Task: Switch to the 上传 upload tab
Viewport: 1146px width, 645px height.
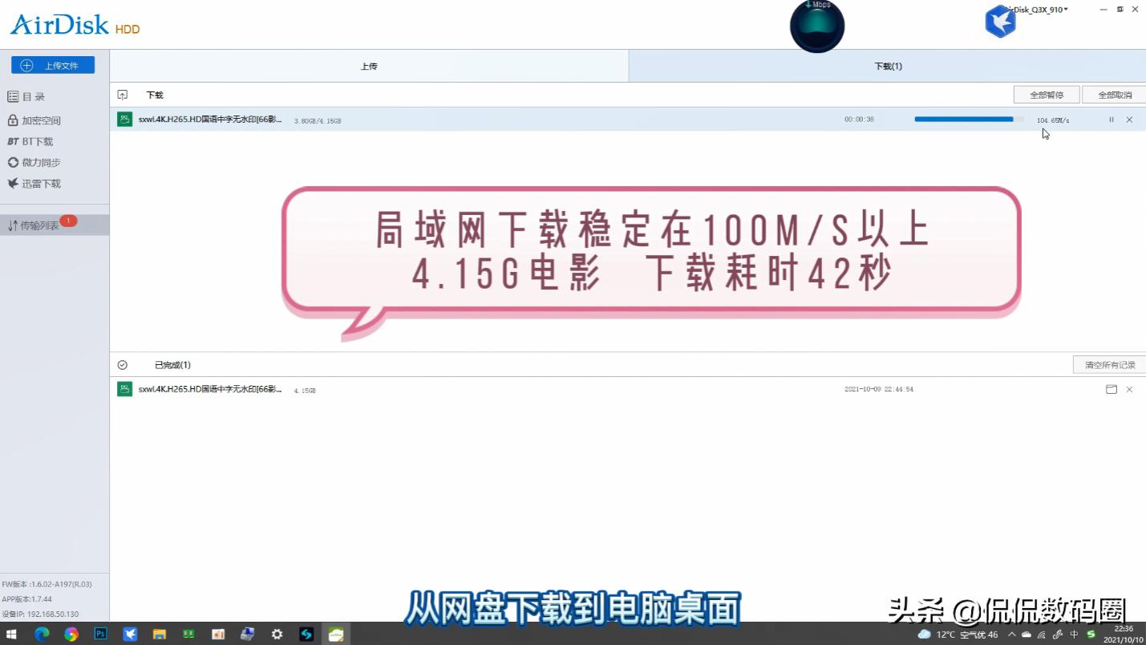Action: click(x=369, y=66)
